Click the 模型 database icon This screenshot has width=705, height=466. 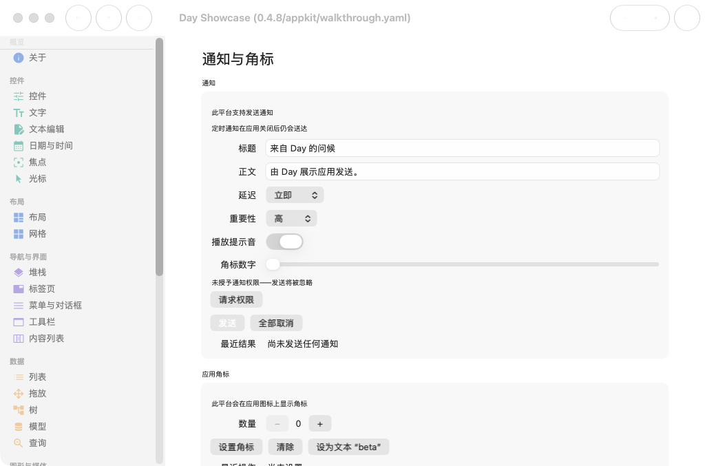[x=19, y=427]
